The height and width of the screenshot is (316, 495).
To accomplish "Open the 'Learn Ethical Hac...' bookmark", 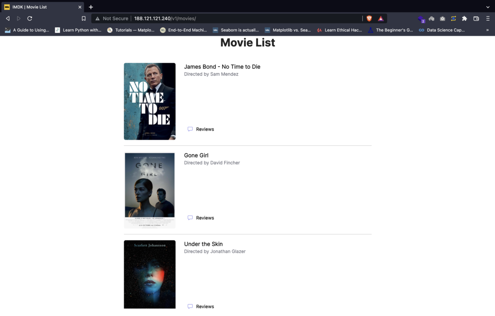I will coord(340,30).
